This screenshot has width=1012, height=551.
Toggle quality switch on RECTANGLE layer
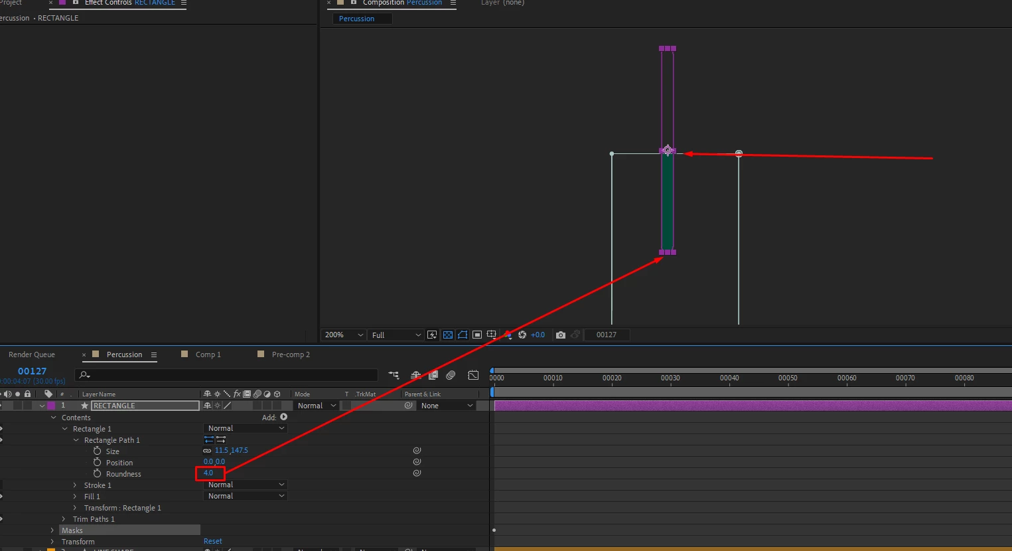[x=227, y=406]
